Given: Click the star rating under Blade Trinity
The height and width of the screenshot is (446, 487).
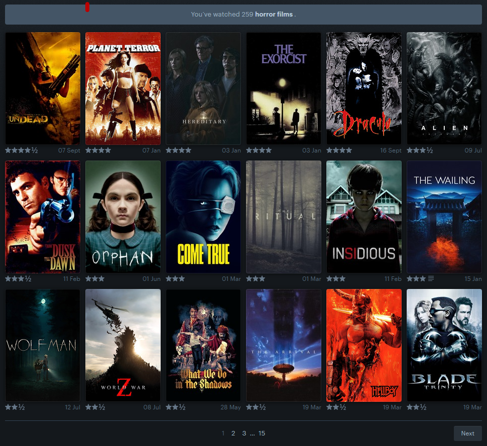Looking at the screenshot, I should (417, 407).
